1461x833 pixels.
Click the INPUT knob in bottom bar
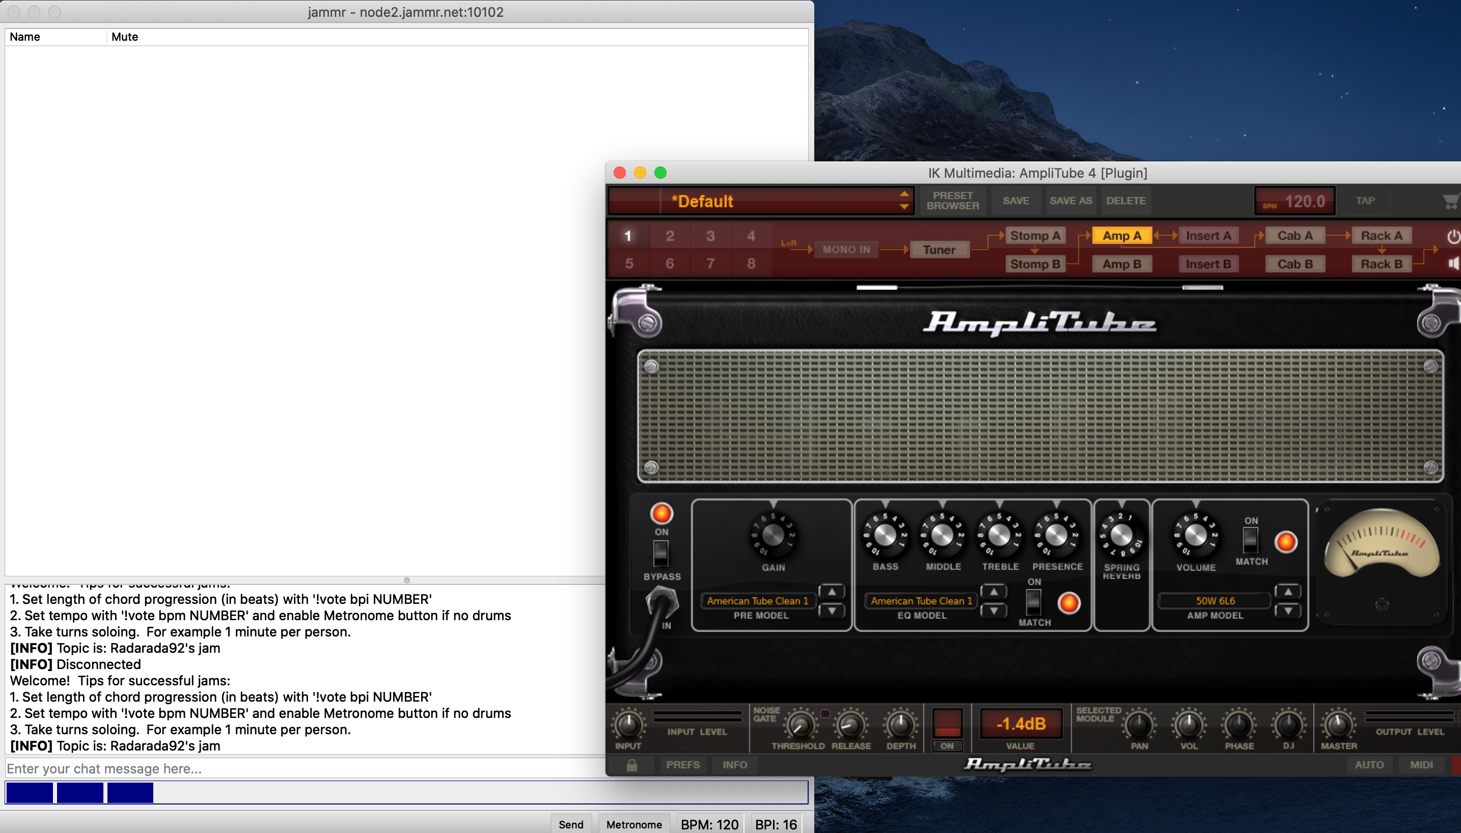[x=628, y=725]
